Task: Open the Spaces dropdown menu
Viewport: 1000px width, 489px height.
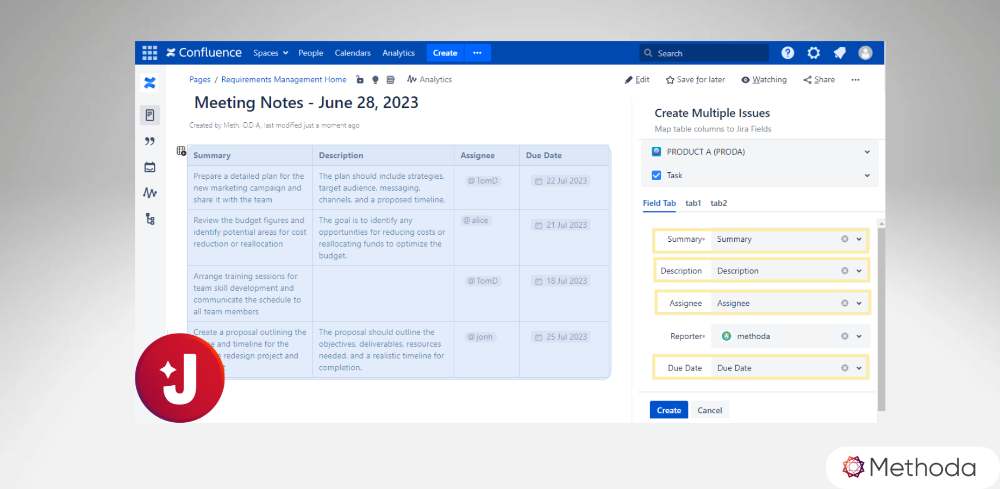Action: (271, 53)
